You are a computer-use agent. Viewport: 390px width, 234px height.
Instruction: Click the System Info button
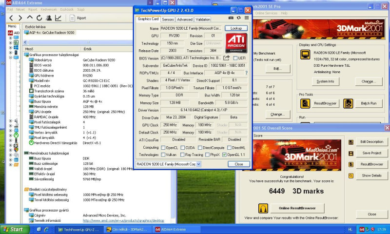click(x=325, y=81)
